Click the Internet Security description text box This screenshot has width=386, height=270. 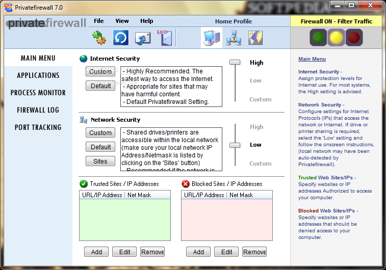click(x=171, y=87)
